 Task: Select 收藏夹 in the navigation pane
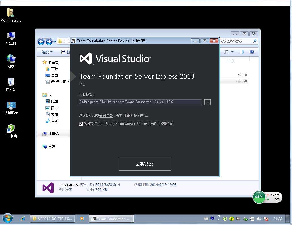click(x=51, y=62)
